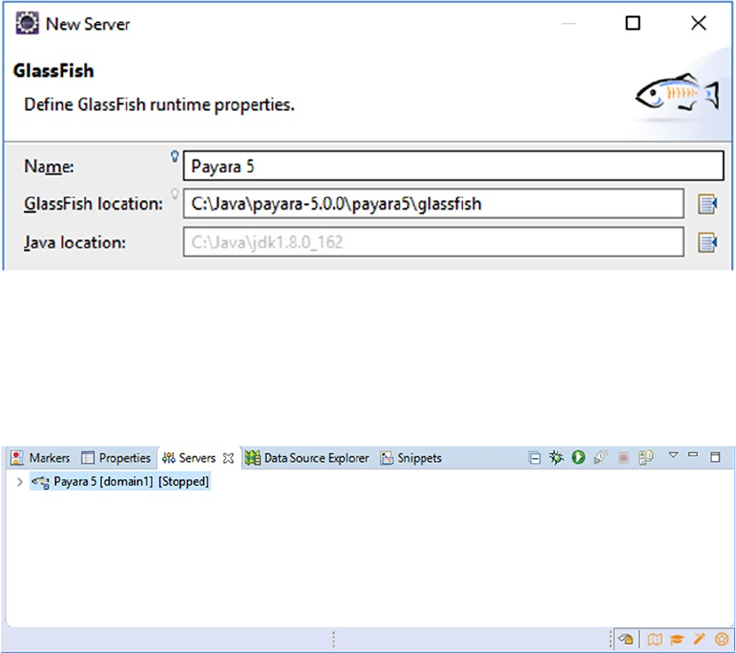Maximize the Servers view panel
This screenshot has height=653, width=736.
tap(715, 457)
